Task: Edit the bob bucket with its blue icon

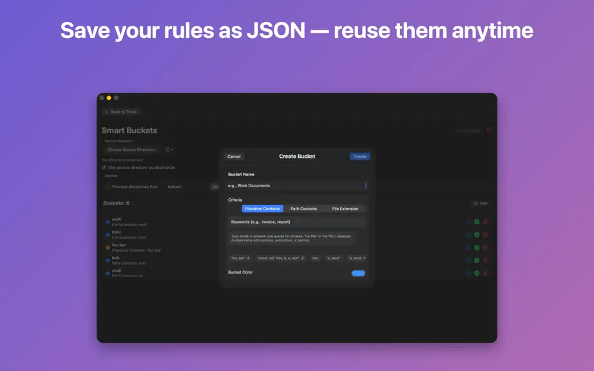Action: point(468,260)
